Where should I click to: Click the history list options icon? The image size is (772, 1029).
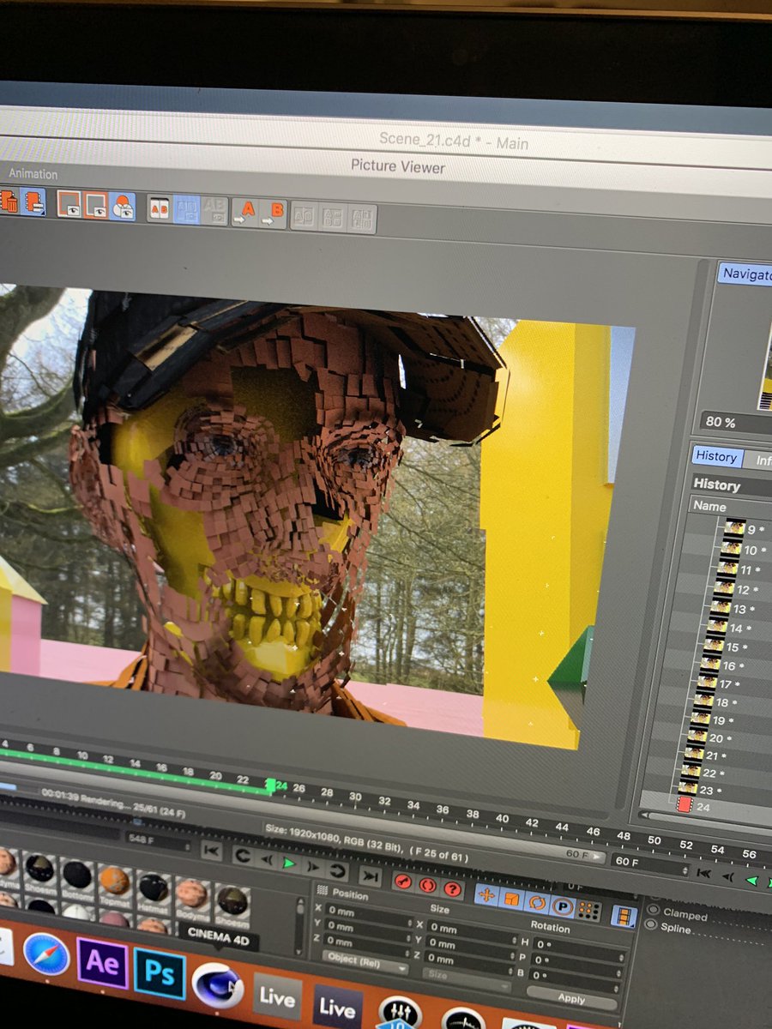33,202
